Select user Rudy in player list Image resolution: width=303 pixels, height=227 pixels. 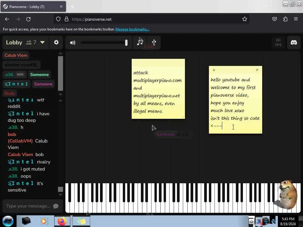10,93
